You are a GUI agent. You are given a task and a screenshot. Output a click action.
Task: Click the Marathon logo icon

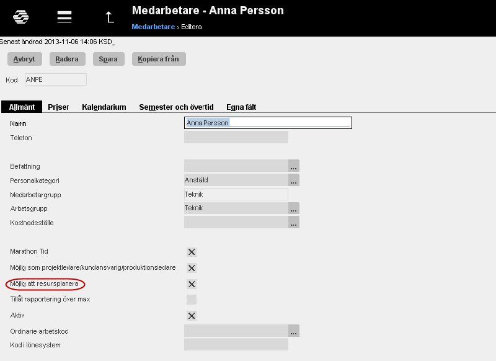coord(21,17)
